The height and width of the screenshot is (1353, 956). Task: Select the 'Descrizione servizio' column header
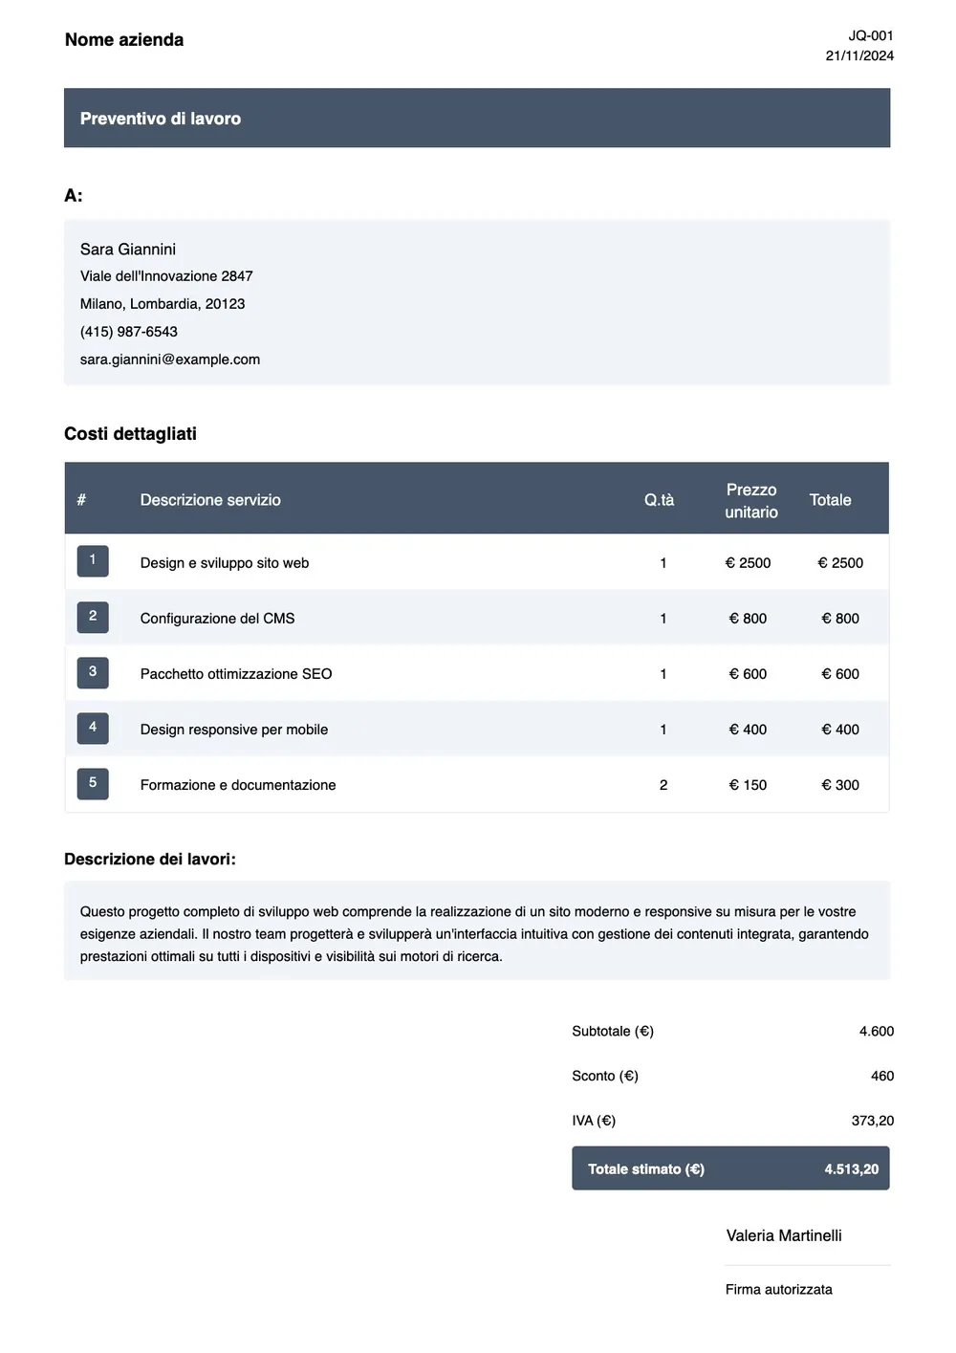(x=210, y=500)
